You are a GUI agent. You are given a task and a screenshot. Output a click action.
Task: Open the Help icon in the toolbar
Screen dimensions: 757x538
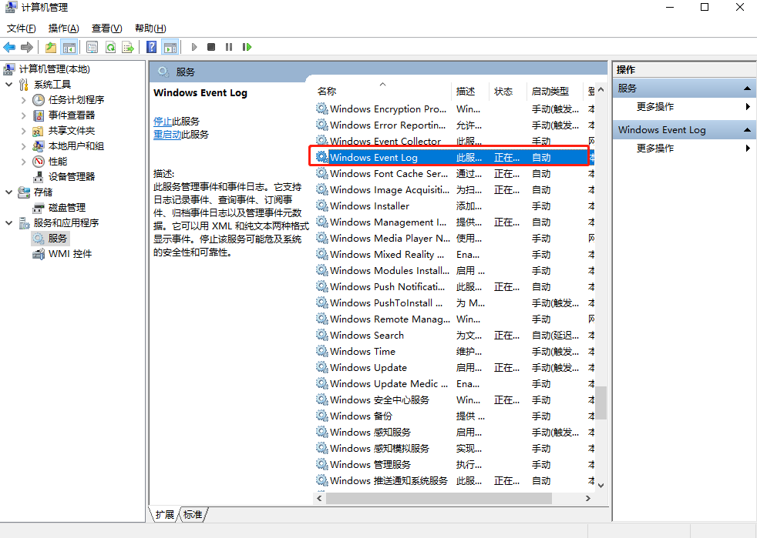pos(151,47)
